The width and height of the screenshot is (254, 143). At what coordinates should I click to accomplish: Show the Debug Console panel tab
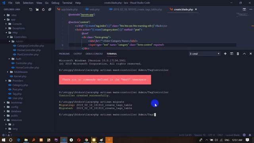94,54
